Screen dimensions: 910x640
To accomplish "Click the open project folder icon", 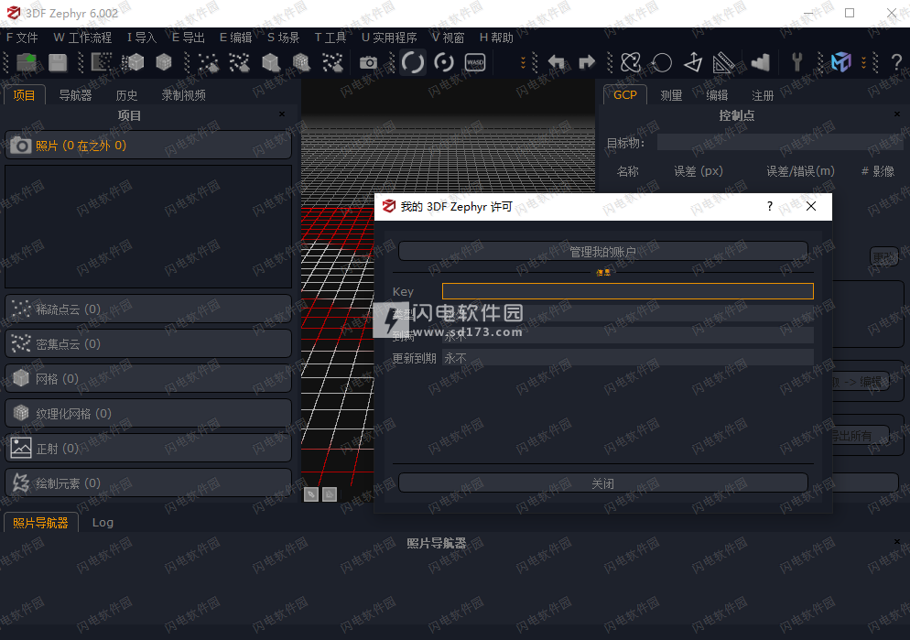I will (27, 62).
